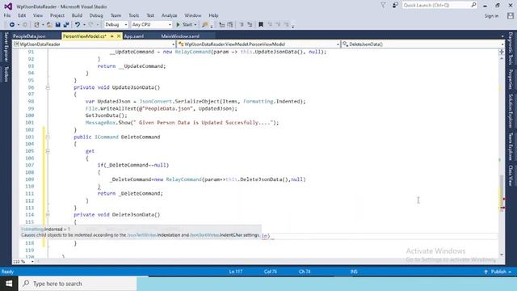
Task: Click the Sign in link
Action: (491, 15)
